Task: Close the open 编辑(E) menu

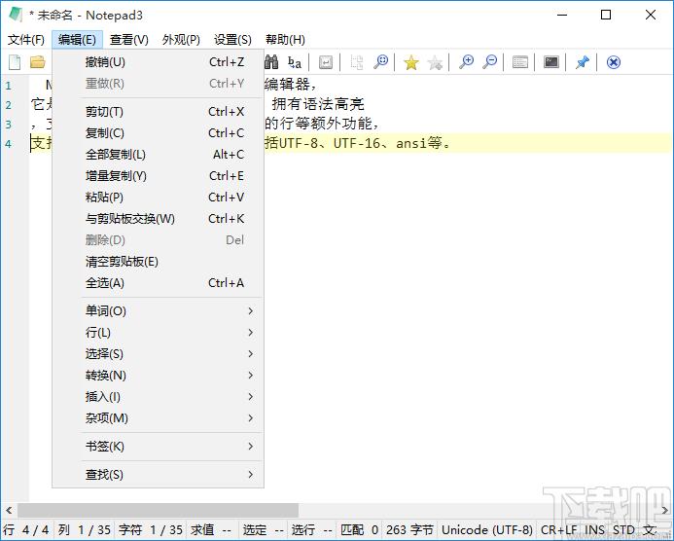Action: tap(78, 40)
